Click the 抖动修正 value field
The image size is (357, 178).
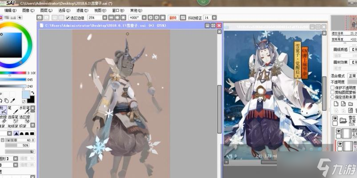pos(208,18)
